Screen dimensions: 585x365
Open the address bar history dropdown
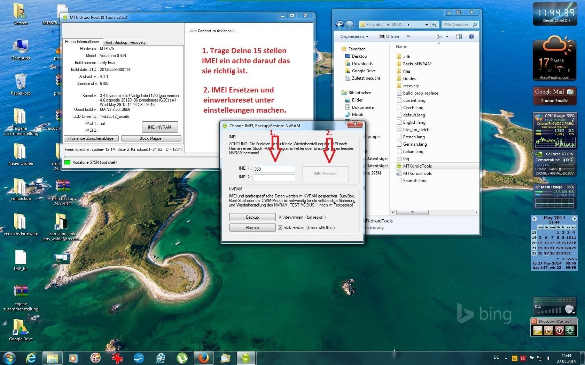(427, 25)
